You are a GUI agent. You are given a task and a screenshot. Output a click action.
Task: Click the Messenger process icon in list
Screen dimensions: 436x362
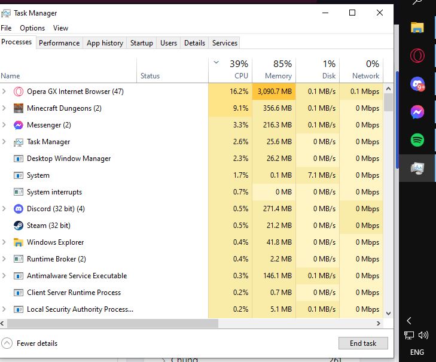point(19,125)
